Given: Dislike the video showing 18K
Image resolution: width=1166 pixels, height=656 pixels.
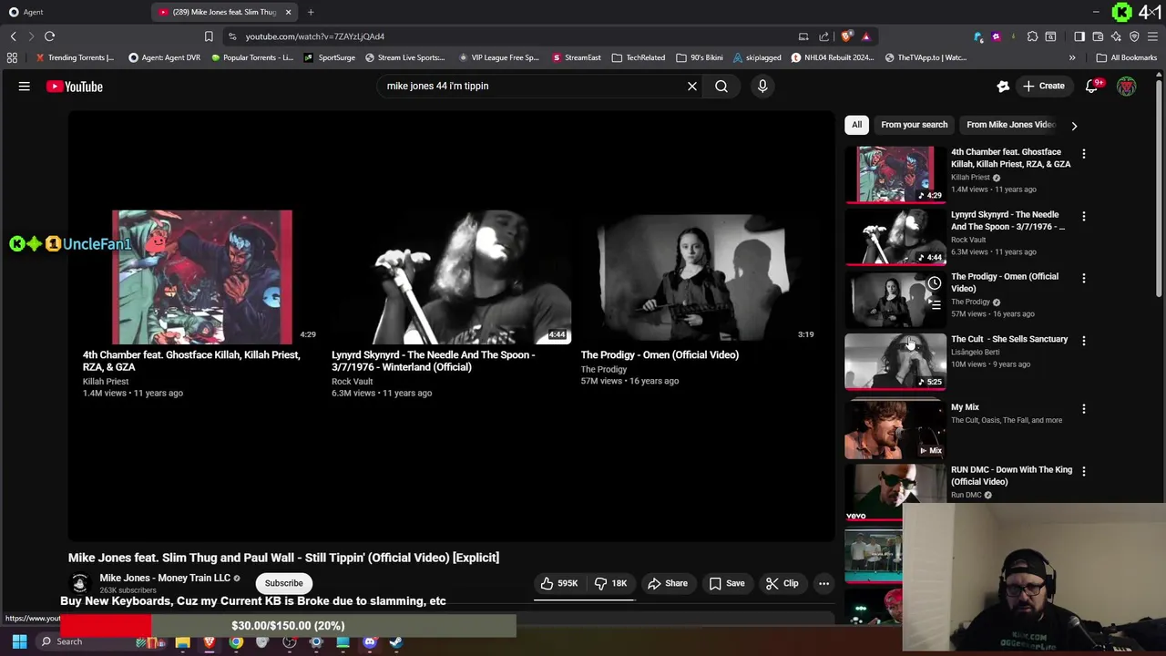Looking at the screenshot, I should tap(610, 583).
